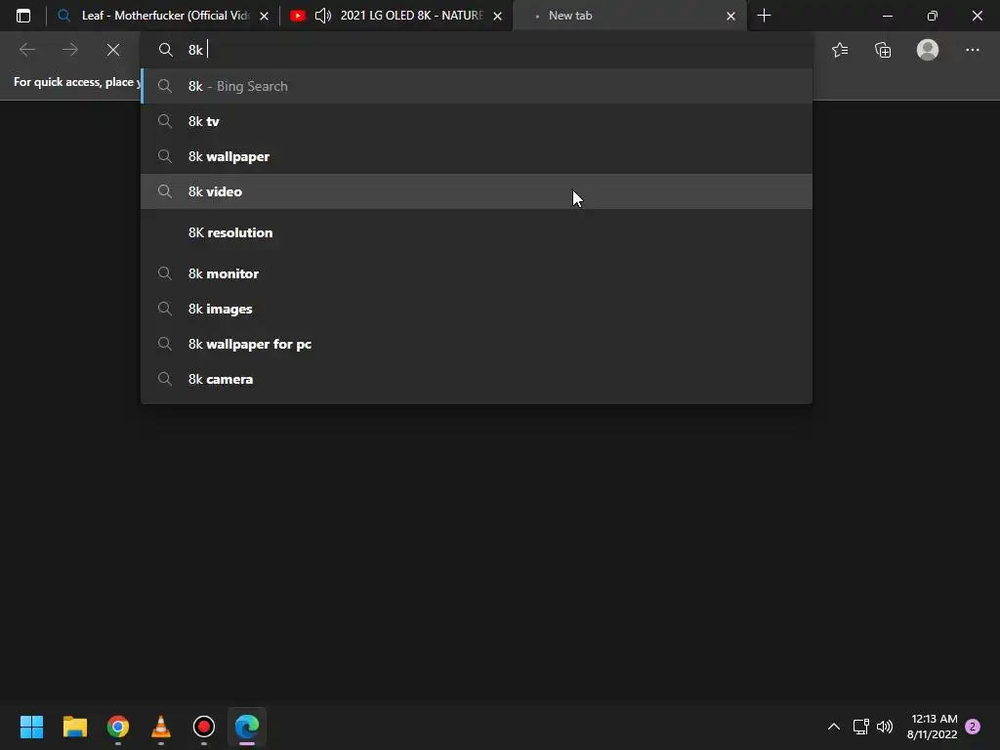
Task: Open the screen recorder taskbar app
Action: pyautogui.click(x=204, y=727)
